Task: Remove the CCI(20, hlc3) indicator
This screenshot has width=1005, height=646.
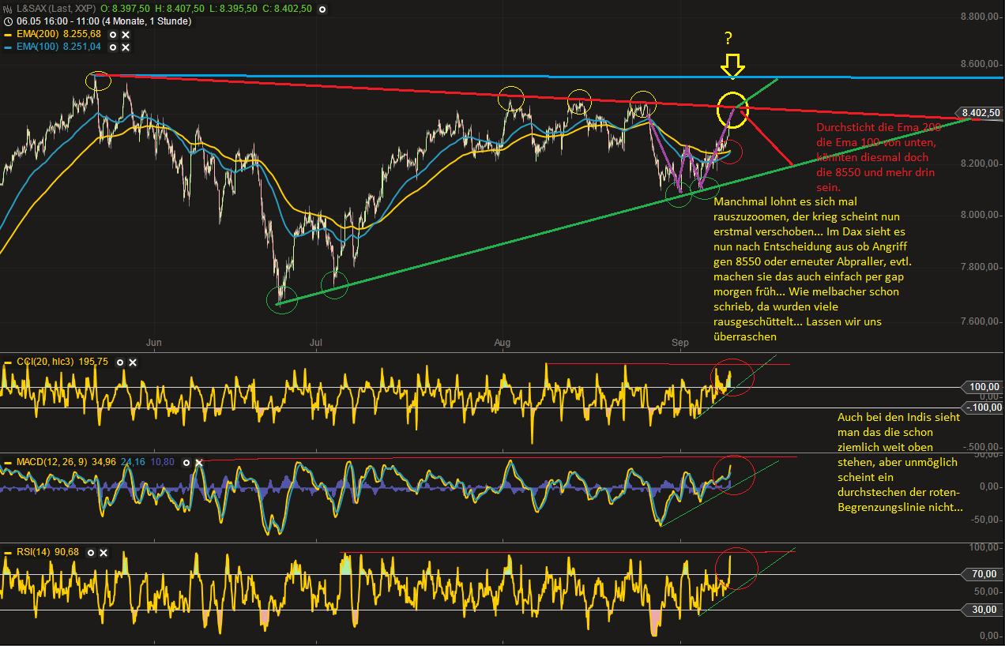Action: pyautogui.click(x=133, y=362)
